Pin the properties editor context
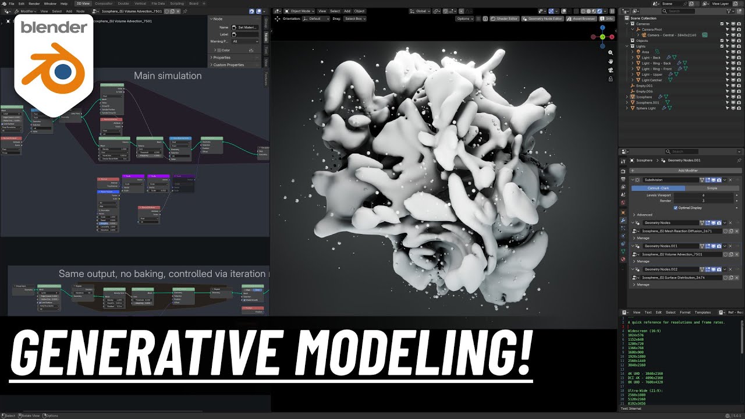This screenshot has height=419, width=745. 739,160
